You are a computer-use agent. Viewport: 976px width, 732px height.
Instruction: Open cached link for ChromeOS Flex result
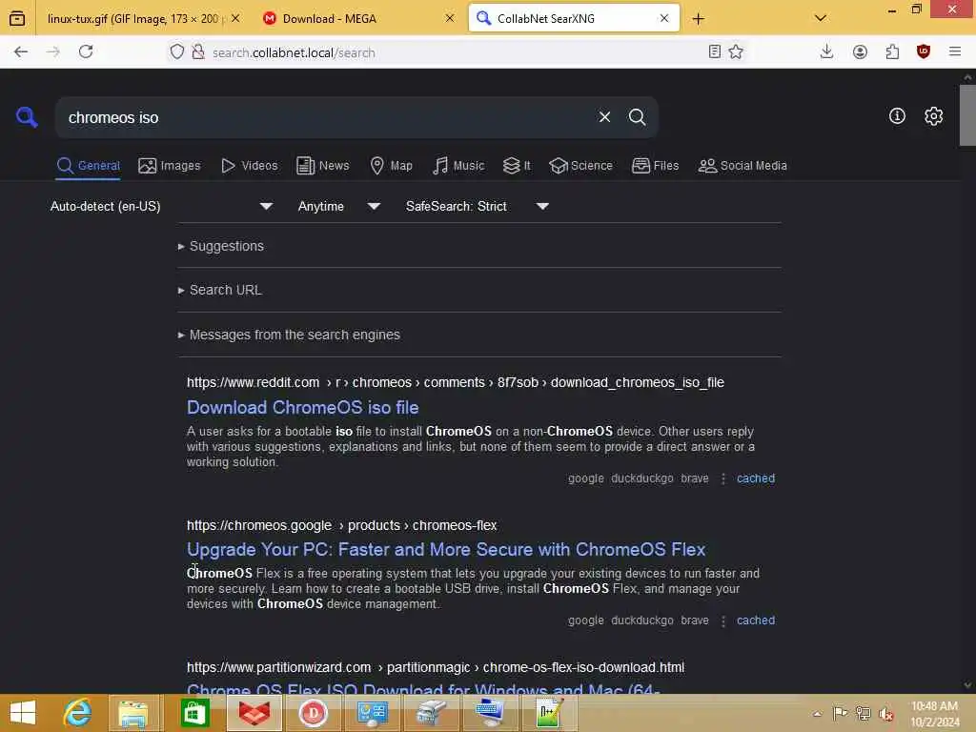tap(756, 620)
